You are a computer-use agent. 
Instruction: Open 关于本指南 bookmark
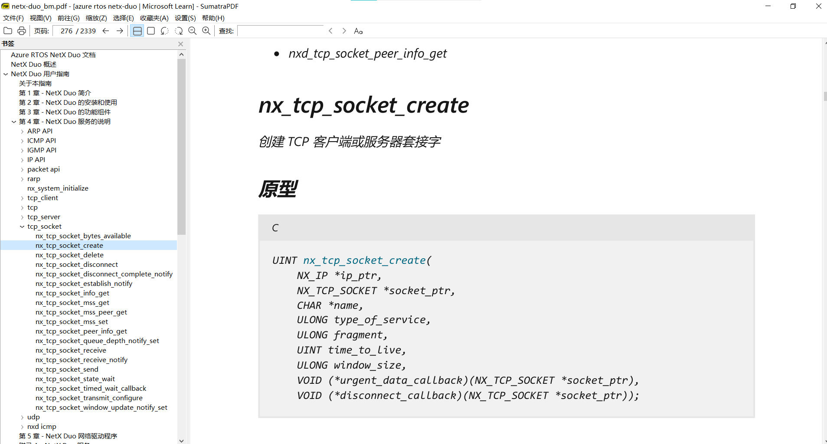(35, 84)
